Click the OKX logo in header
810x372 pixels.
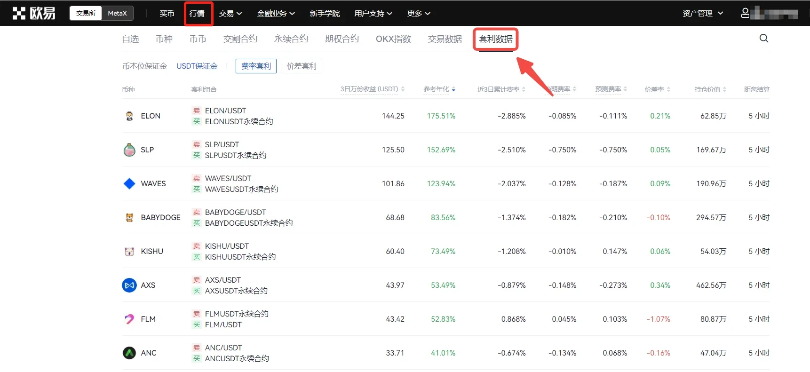point(33,13)
